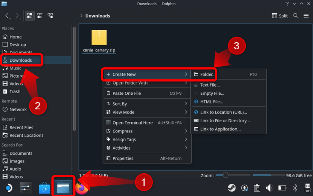Search for Images
Screen dimensions: 313x196
point(13,161)
